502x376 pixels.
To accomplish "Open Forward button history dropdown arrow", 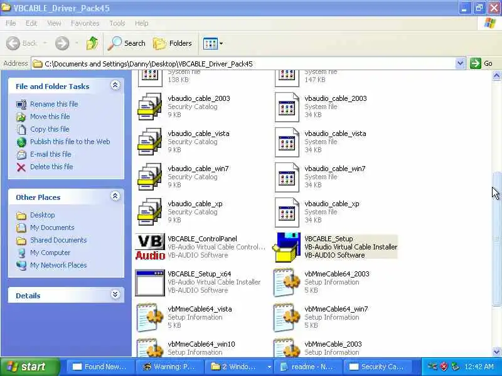I will point(77,43).
